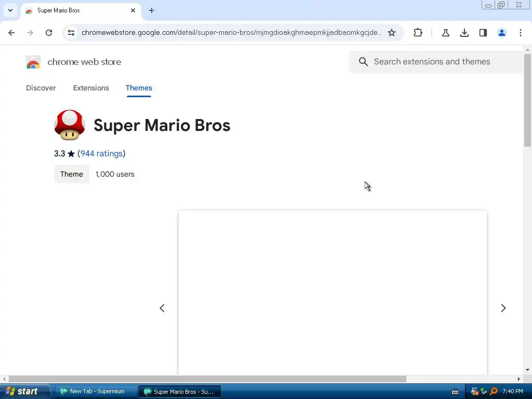532x399 pixels.
Task: Click the Mario mushroom theme icon
Action: coord(70,125)
